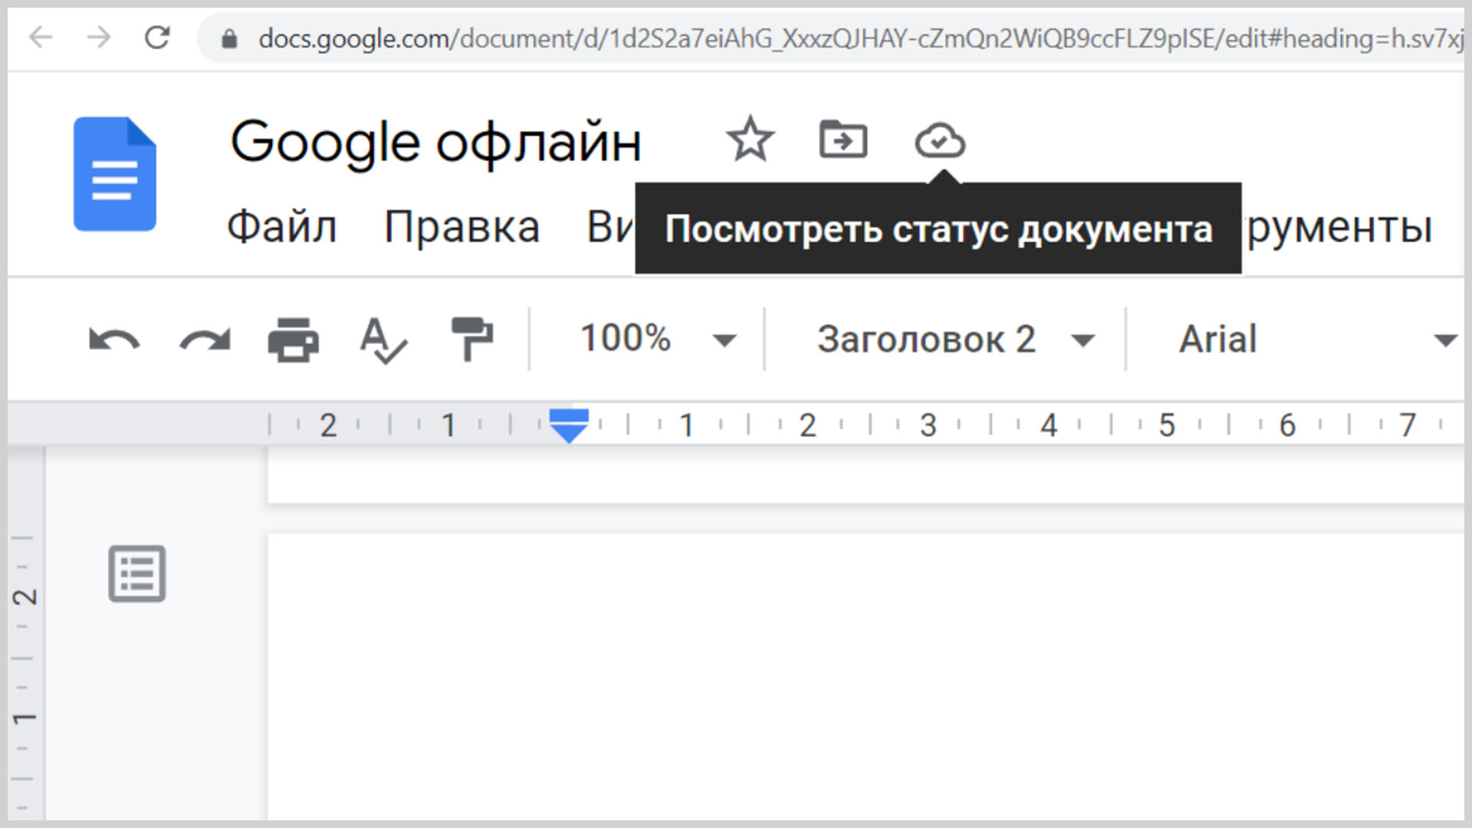This screenshot has width=1472, height=828.
Task: Open the Заголовок 2 style dropdown
Action: 955,340
